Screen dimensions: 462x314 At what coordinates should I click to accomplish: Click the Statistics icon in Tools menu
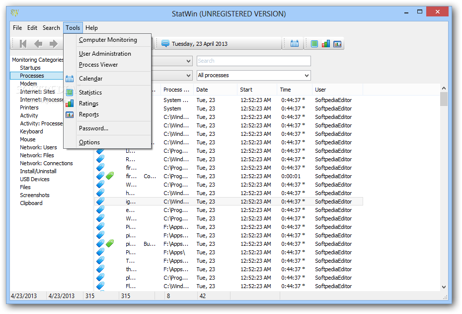70,93
